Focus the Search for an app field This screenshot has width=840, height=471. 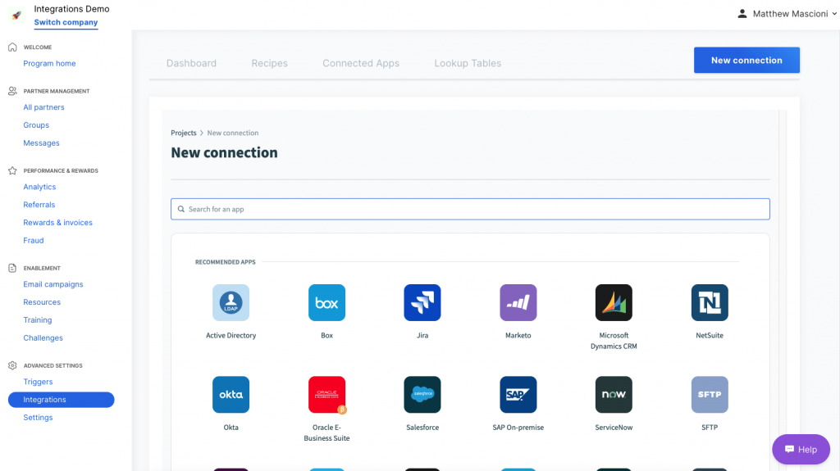[470, 209]
